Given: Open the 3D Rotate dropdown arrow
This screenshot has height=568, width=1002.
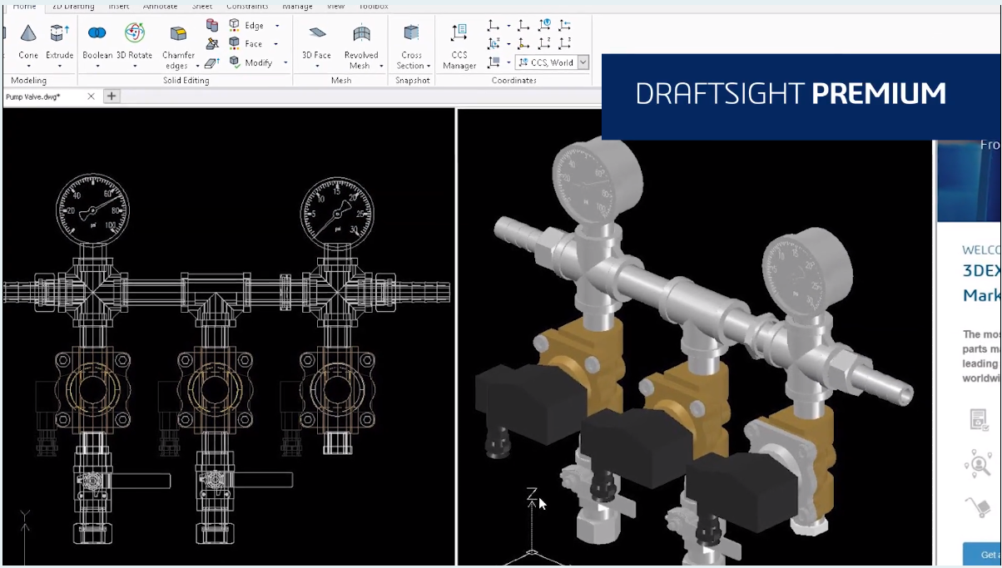Looking at the screenshot, I should click(134, 66).
